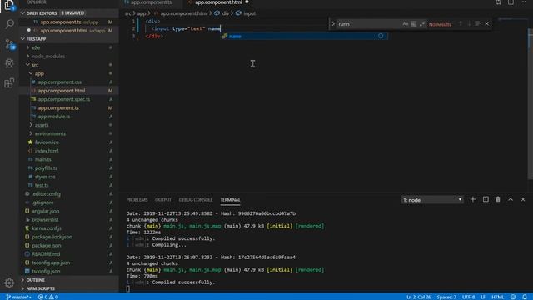
Task: Close the find widget
Action: pos(486,24)
